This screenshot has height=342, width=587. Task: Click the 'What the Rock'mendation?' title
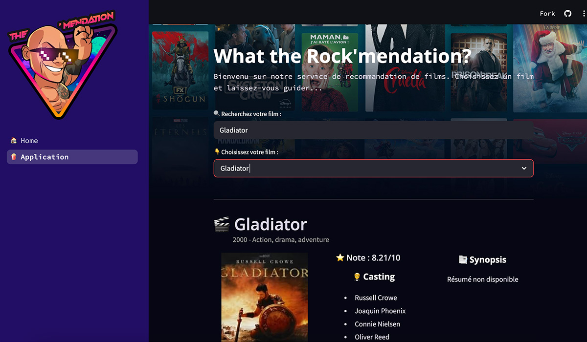click(342, 56)
